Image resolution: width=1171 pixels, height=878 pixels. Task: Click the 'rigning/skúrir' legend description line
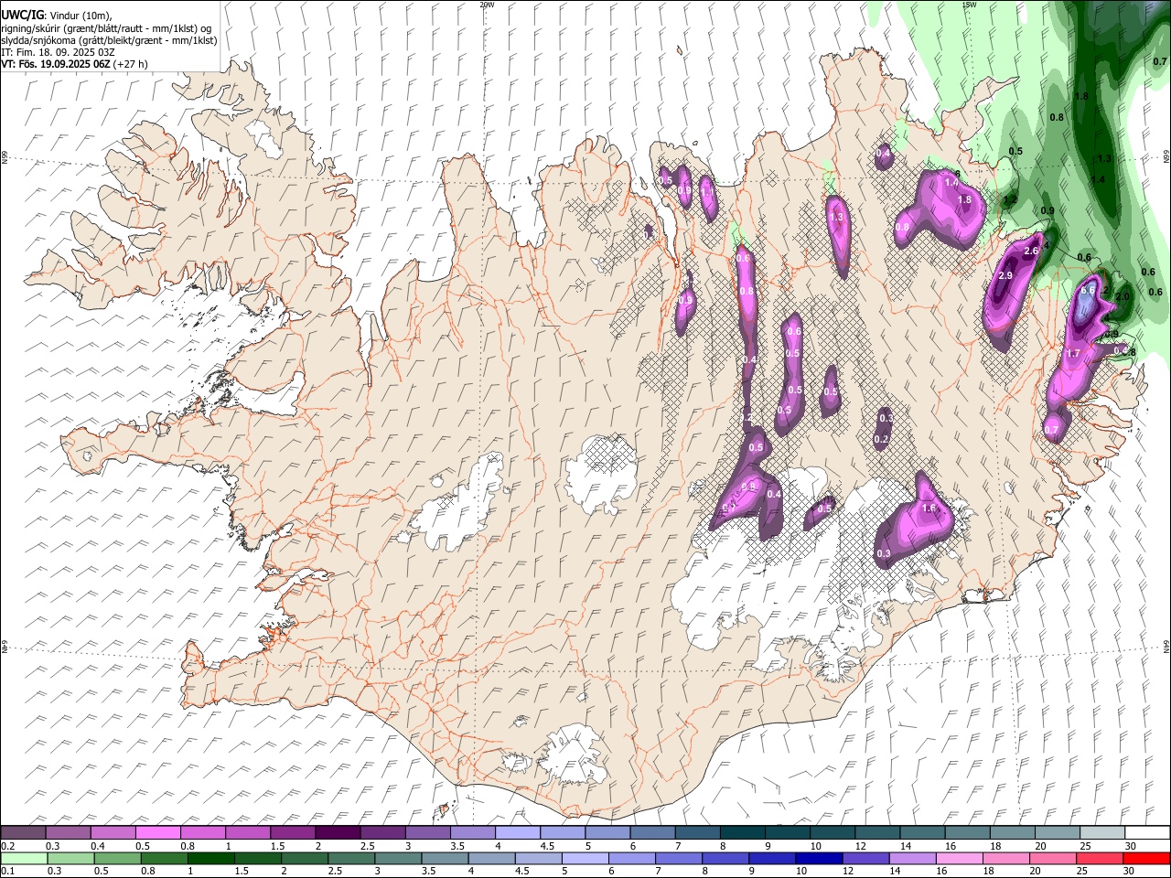point(106,28)
